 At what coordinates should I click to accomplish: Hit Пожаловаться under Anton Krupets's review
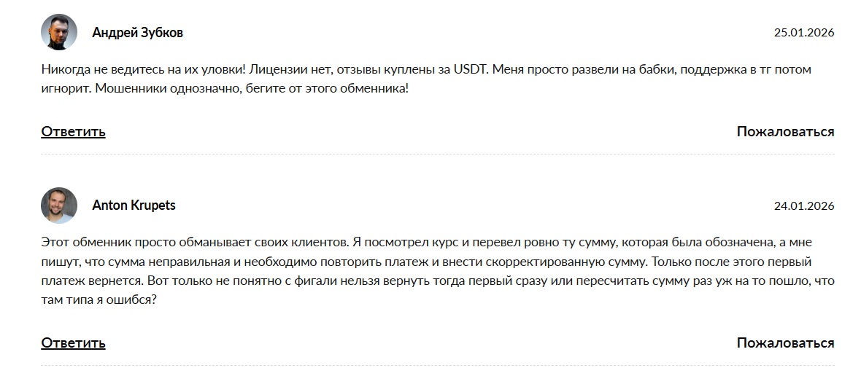click(785, 342)
